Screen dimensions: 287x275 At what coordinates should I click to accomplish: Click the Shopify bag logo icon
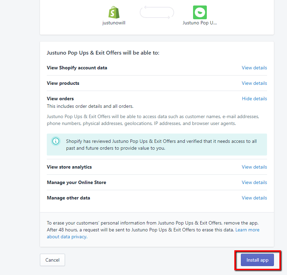[114, 13]
